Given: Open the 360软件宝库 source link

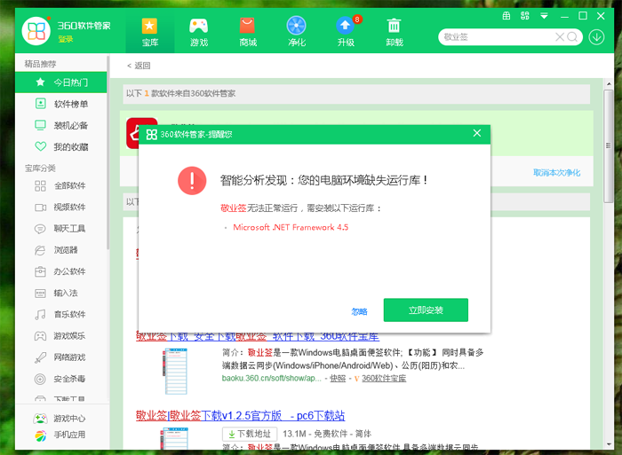Looking at the screenshot, I should click(x=384, y=378).
